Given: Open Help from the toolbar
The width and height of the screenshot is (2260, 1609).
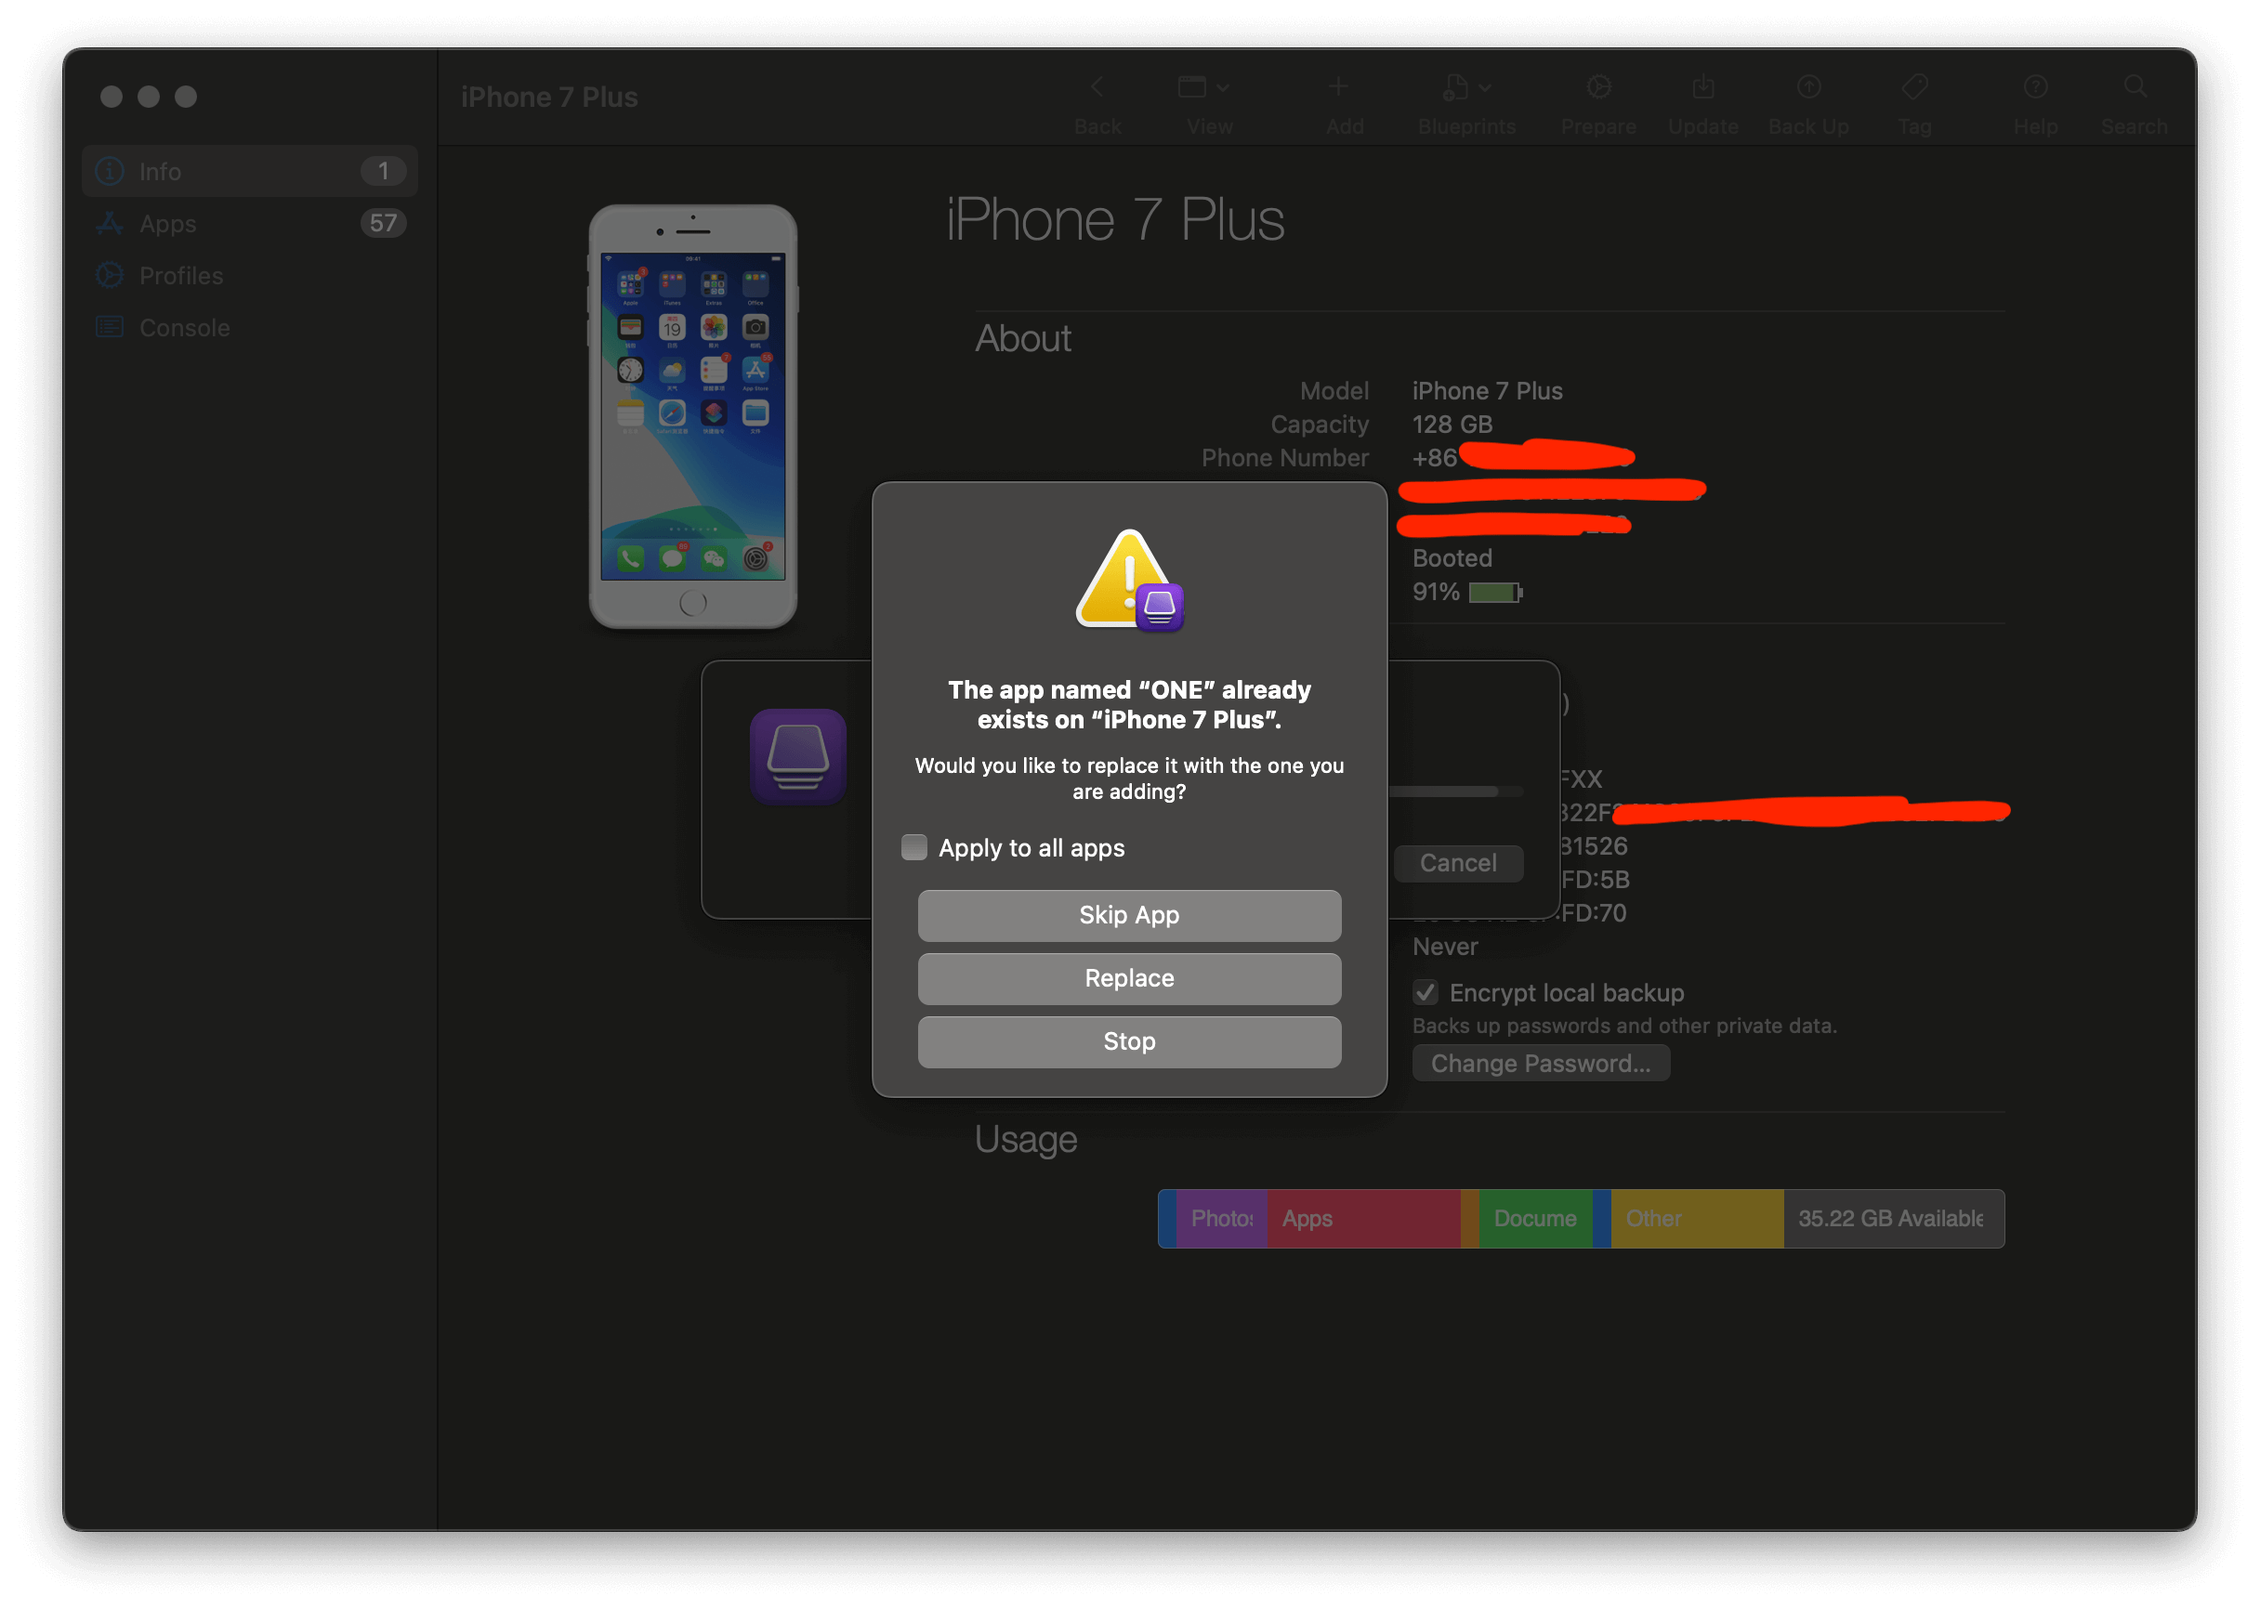Looking at the screenshot, I should (2035, 88).
